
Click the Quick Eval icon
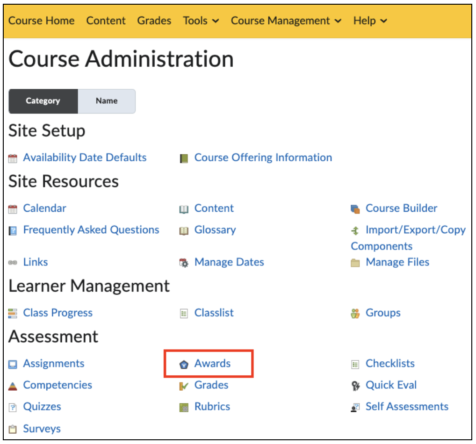pyautogui.click(x=355, y=386)
